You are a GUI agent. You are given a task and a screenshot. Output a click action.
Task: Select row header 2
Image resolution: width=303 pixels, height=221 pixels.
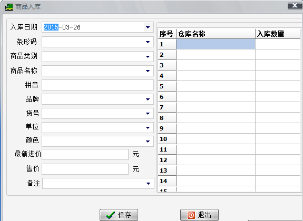click(167, 55)
